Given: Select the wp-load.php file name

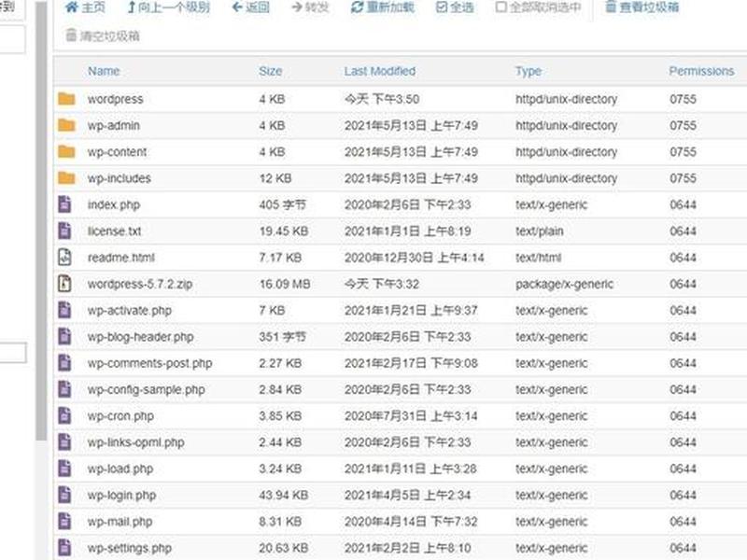Looking at the screenshot, I should tap(120, 469).
